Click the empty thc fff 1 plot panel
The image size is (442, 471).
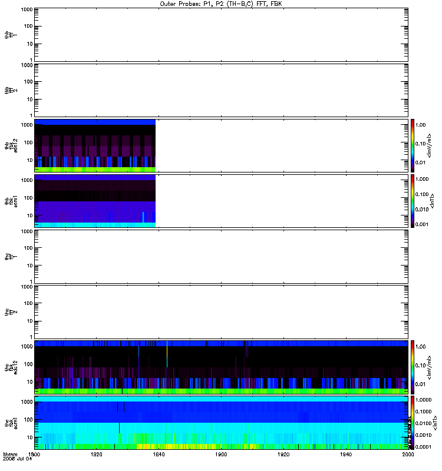pyautogui.click(x=221, y=257)
